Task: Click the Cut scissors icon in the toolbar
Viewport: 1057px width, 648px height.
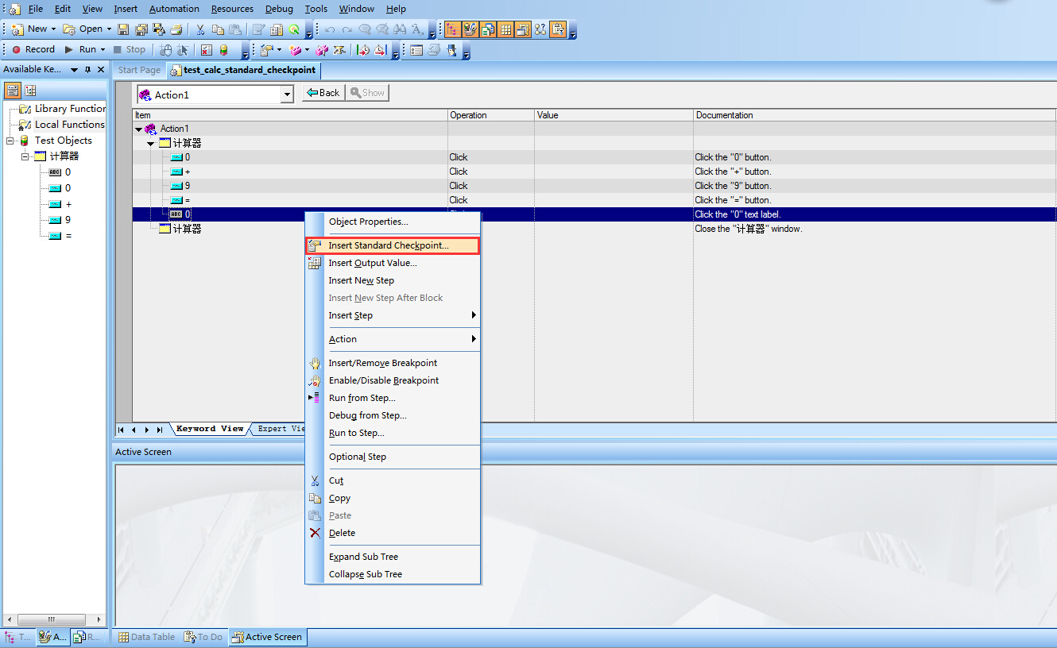Action: 200,29
